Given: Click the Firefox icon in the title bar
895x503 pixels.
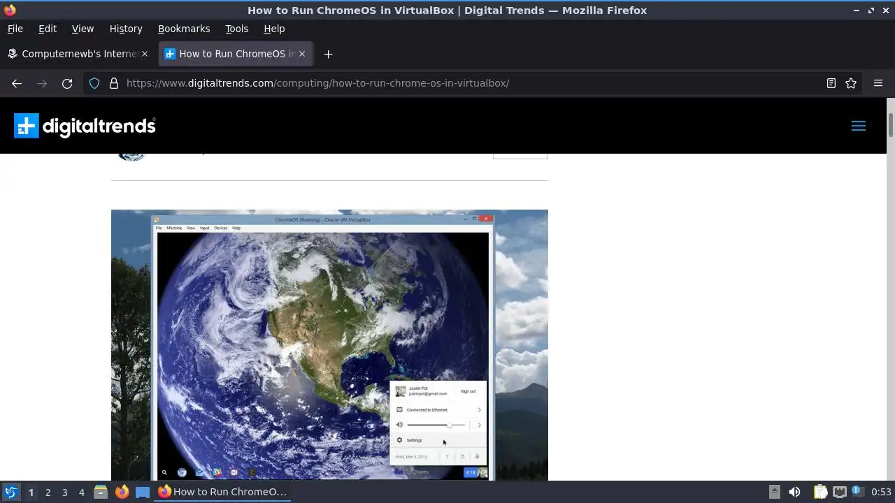Looking at the screenshot, I should [10, 10].
